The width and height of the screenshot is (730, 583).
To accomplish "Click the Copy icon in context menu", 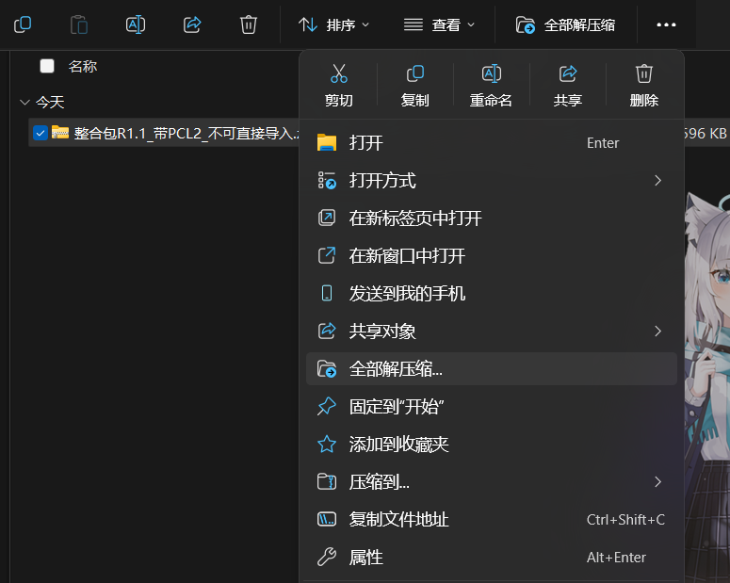I will (x=415, y=74).
